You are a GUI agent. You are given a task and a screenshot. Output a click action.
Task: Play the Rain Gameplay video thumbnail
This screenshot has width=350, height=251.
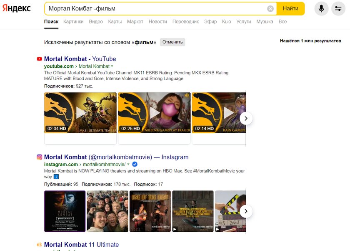(x=219, y=113)
